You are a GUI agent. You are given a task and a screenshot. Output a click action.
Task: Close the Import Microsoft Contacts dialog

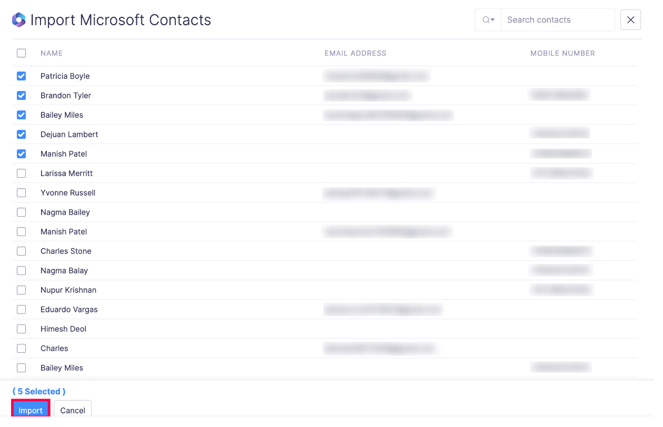point(630,20)
